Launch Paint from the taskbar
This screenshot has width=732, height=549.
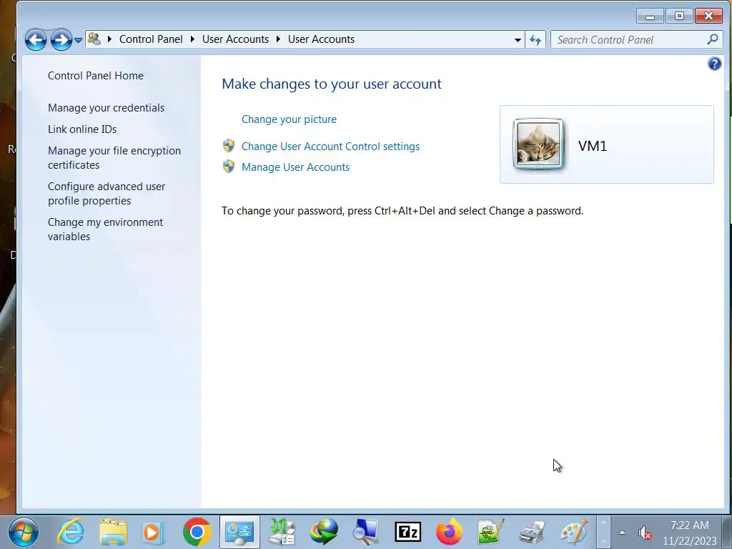tap(574, 532)
